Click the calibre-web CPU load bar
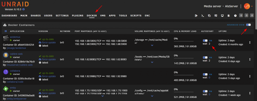This screenshot has width=257, height=101. [x=183, y=58]
